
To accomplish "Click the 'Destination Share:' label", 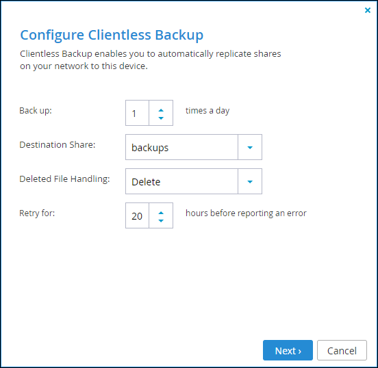I will [x=58, y=145].
